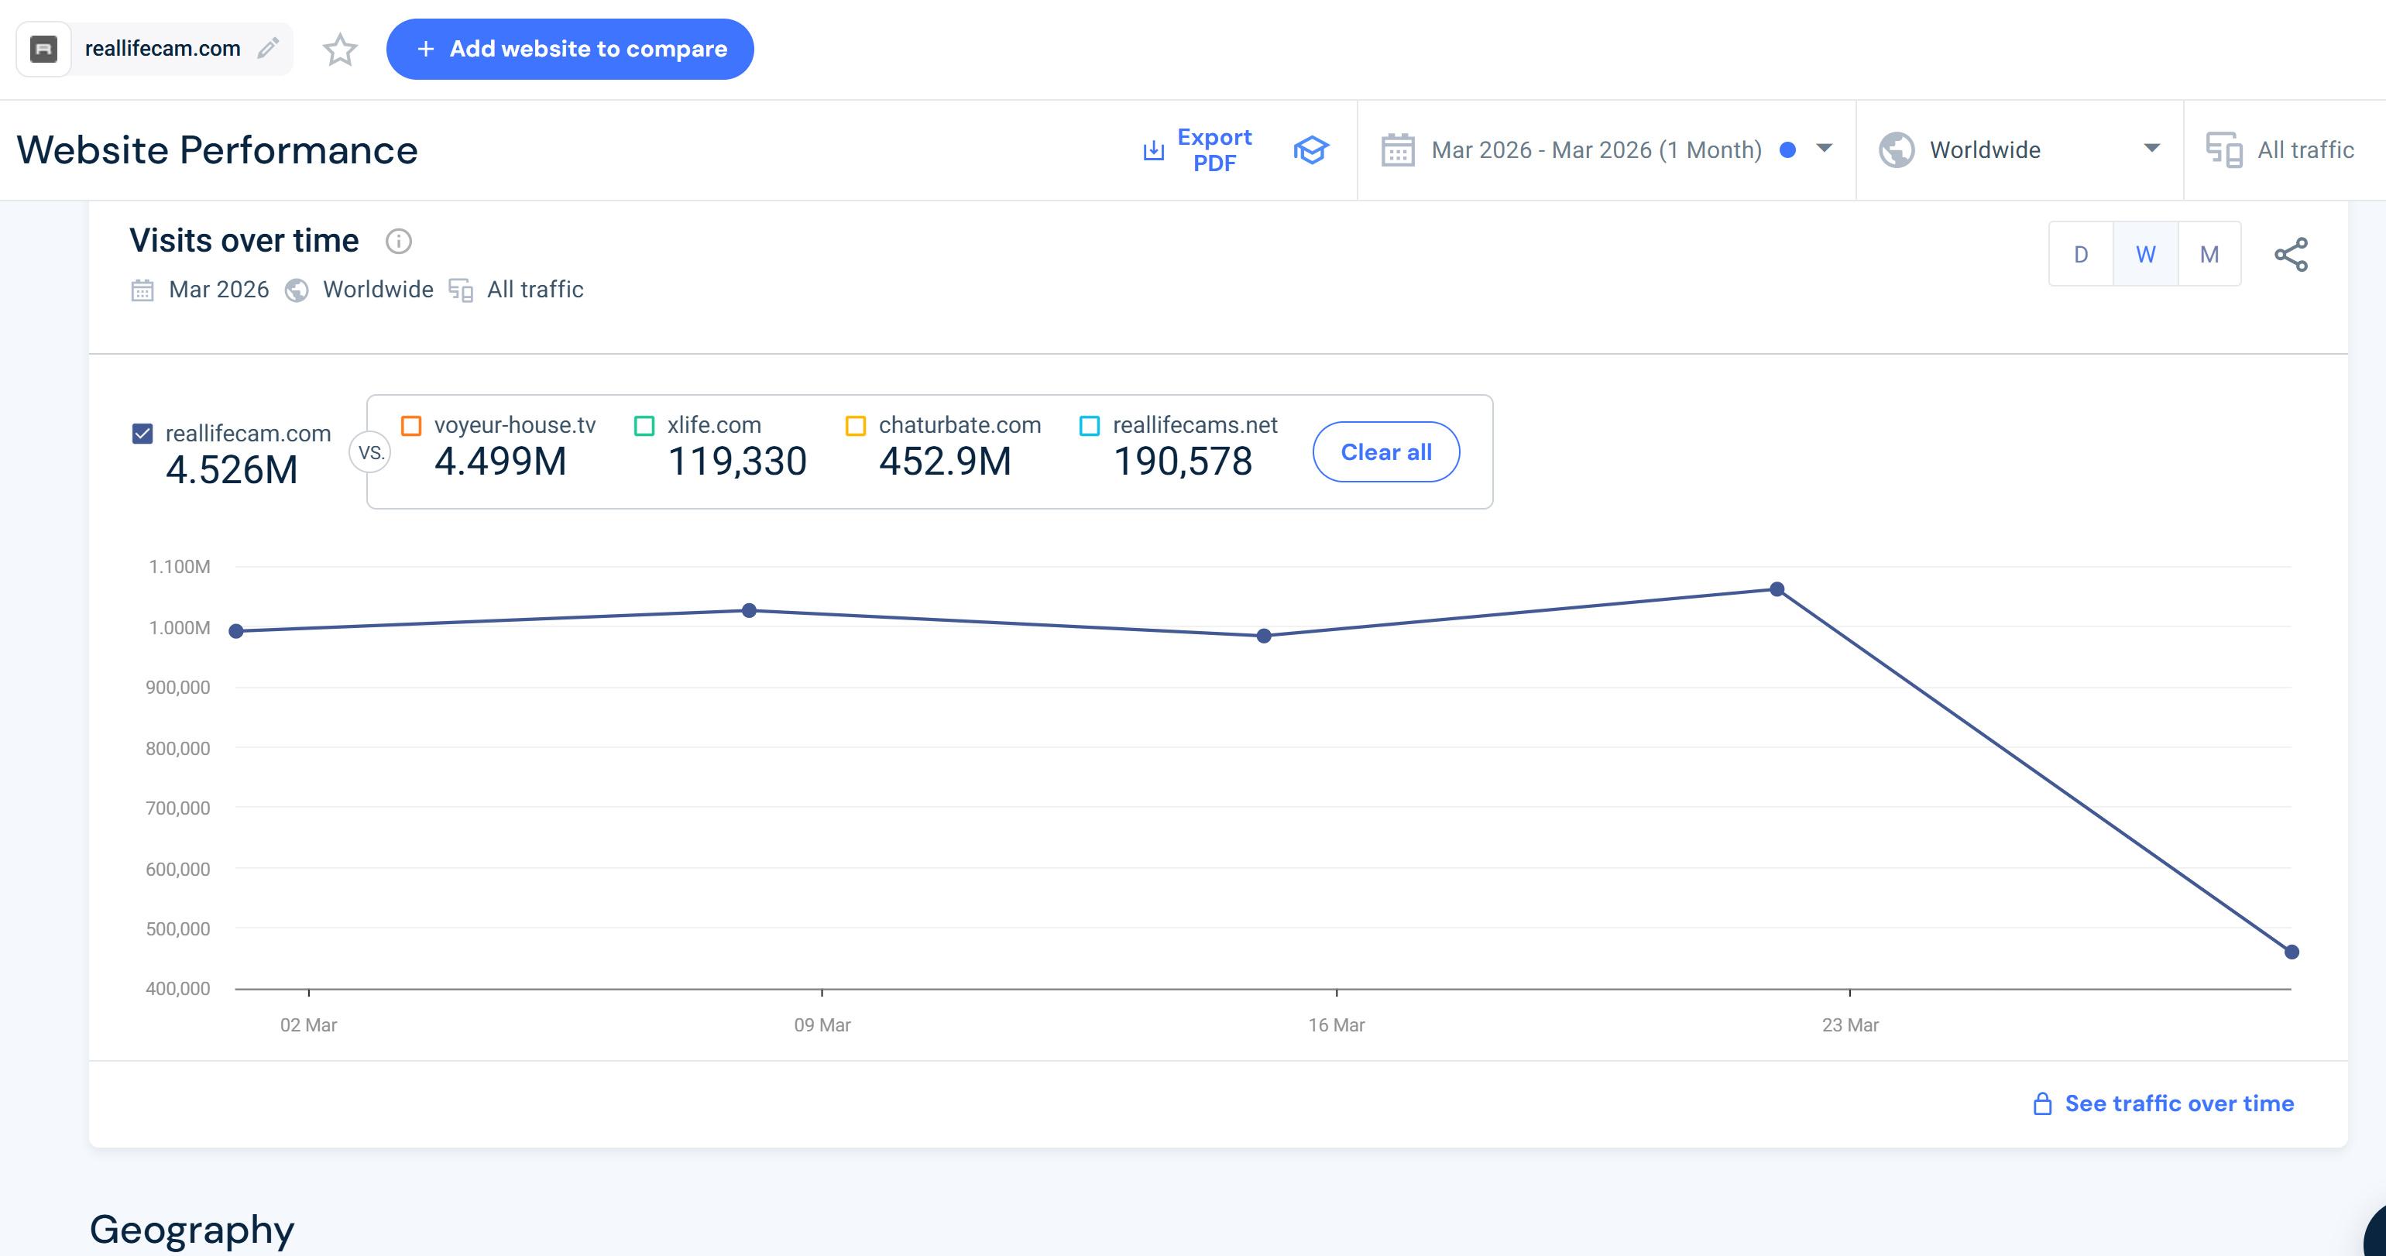2386x1256 pixels.
Task: Click the calendar icon in the date filter
Action: pyautogui.click(x=1397, y=150)
